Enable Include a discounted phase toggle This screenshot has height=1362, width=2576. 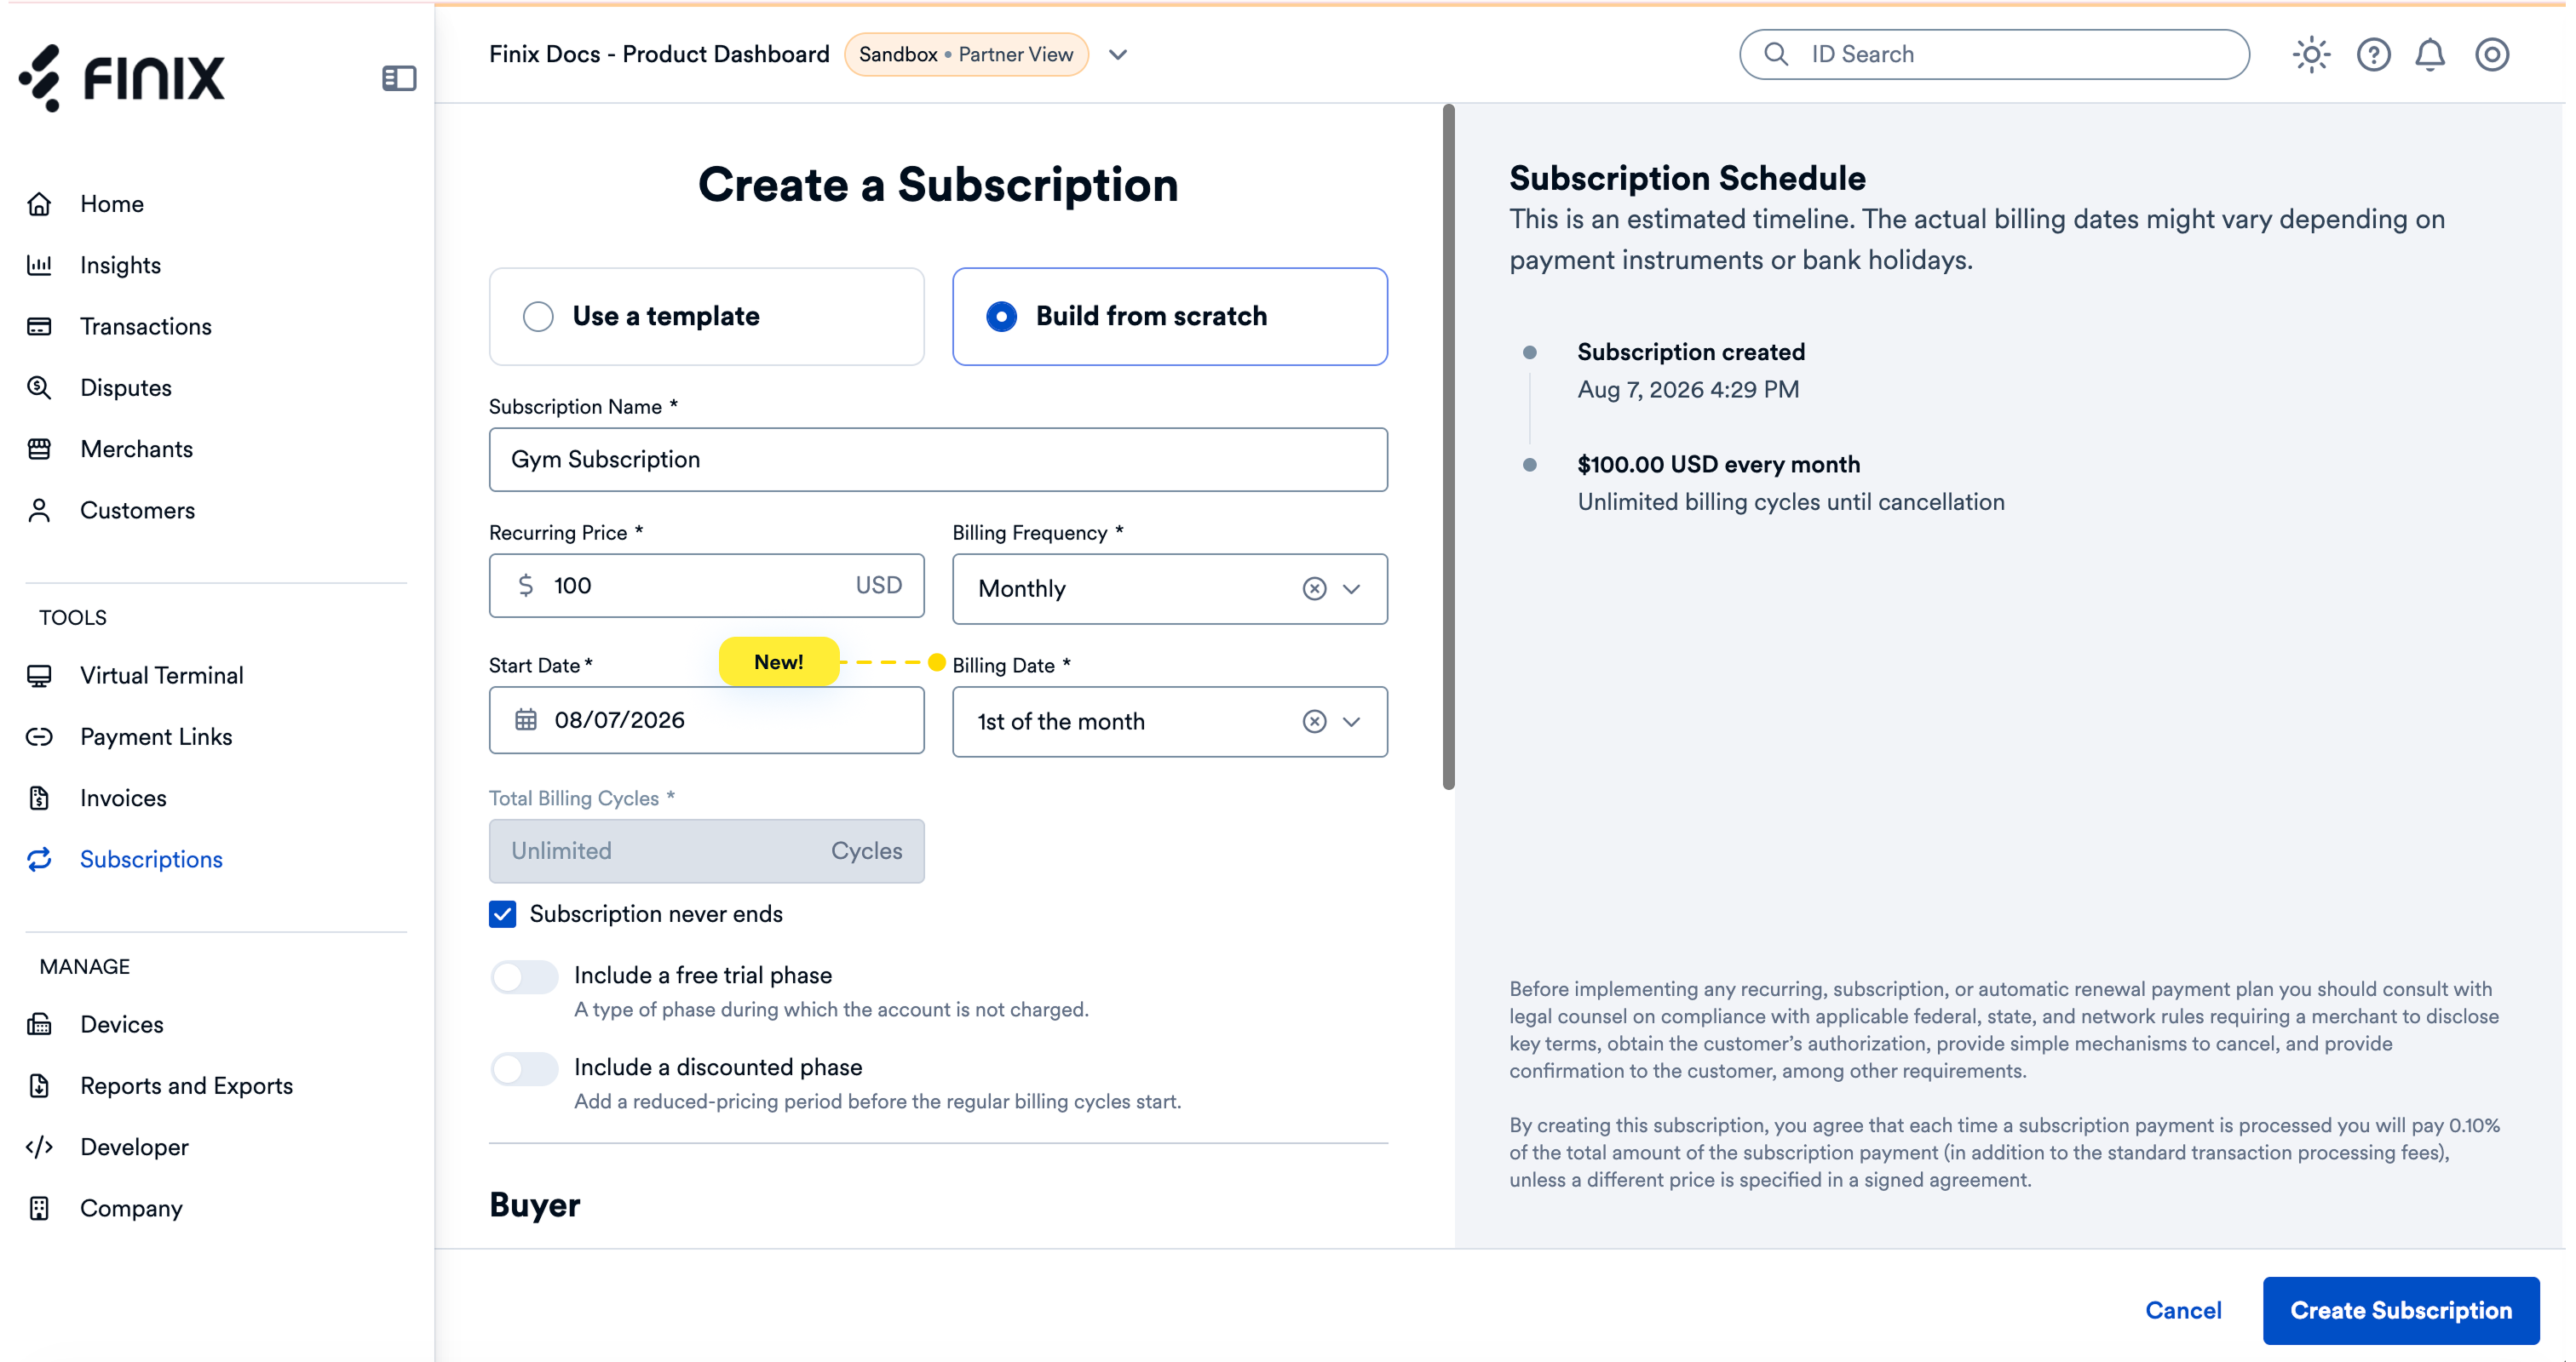pyautogui.click(x=524, y=1068)
